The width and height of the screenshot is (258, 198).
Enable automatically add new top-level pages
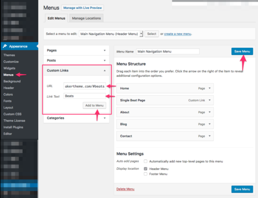coord(146,161)
